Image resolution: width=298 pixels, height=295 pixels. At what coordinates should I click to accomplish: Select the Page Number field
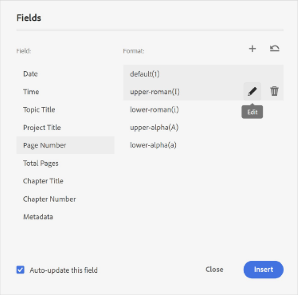[45, 145]
